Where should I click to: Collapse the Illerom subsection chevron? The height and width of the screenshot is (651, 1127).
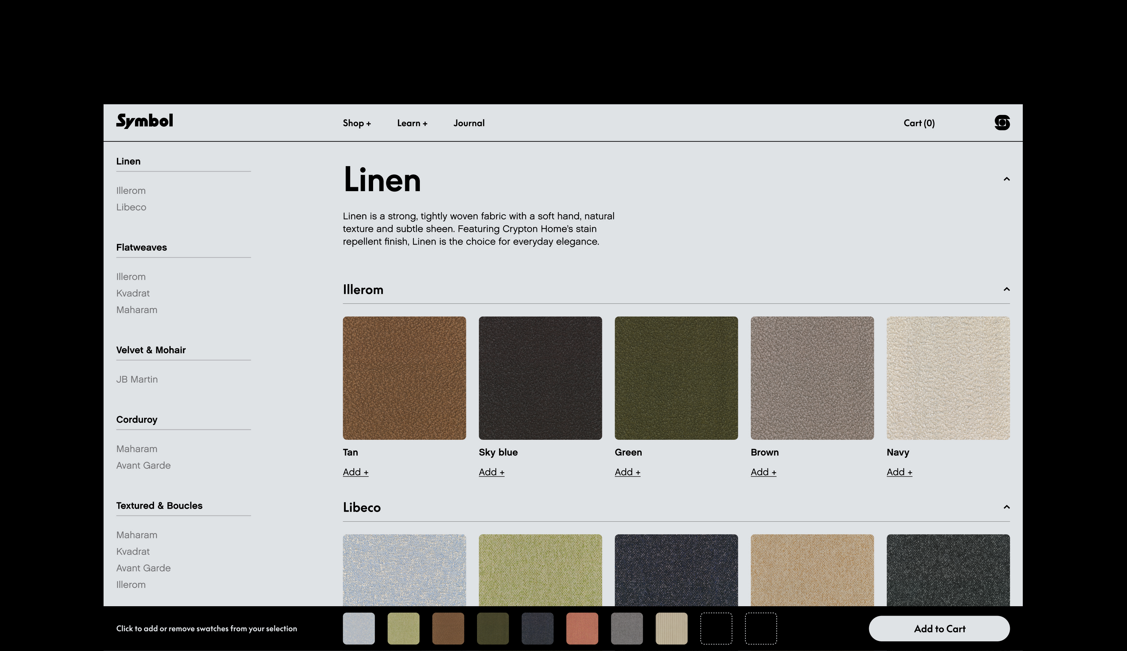pyautogui.click(x=1006, y=289)
